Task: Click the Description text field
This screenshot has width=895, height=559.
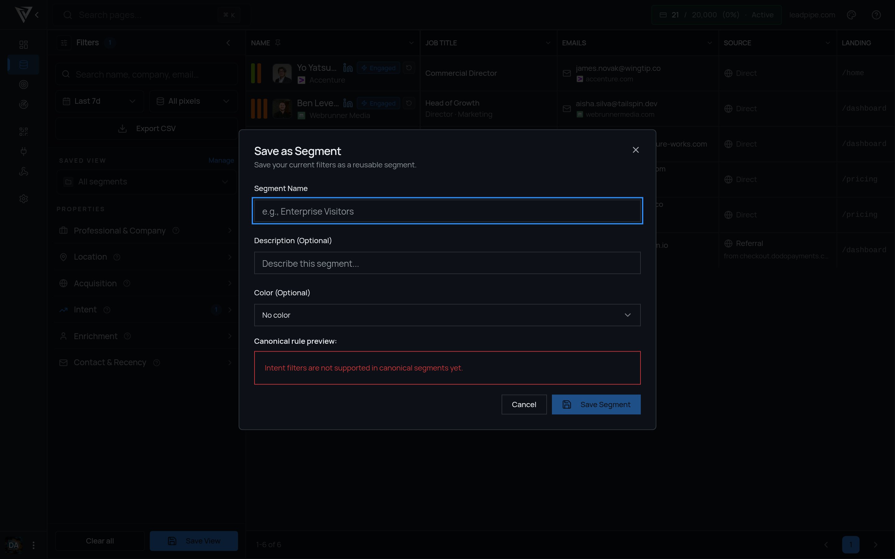Action: [x=447, y=263]
